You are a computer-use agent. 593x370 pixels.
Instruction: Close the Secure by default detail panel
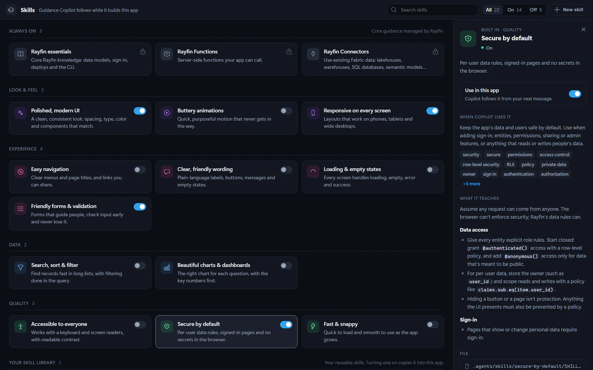(x=583, y=29)
